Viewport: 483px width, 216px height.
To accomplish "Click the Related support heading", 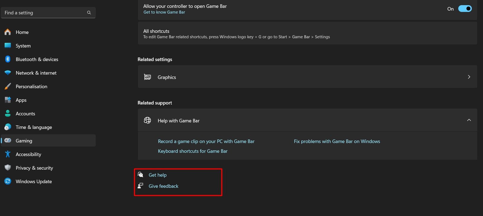I will [x=155, y=103].
